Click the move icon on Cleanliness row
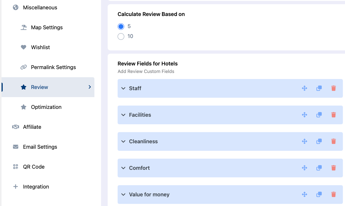Image resolution: width=345 pixels, height=206 pixels. [305, 141]
